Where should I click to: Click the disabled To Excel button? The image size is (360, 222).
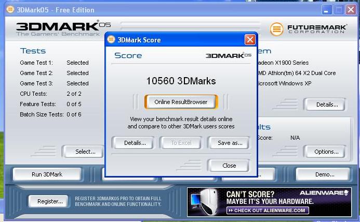(181, 143)
